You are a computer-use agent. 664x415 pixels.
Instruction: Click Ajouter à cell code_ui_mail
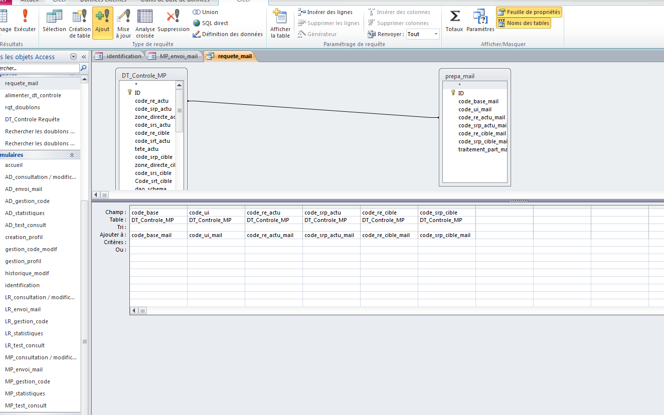(x=216, y=235)
